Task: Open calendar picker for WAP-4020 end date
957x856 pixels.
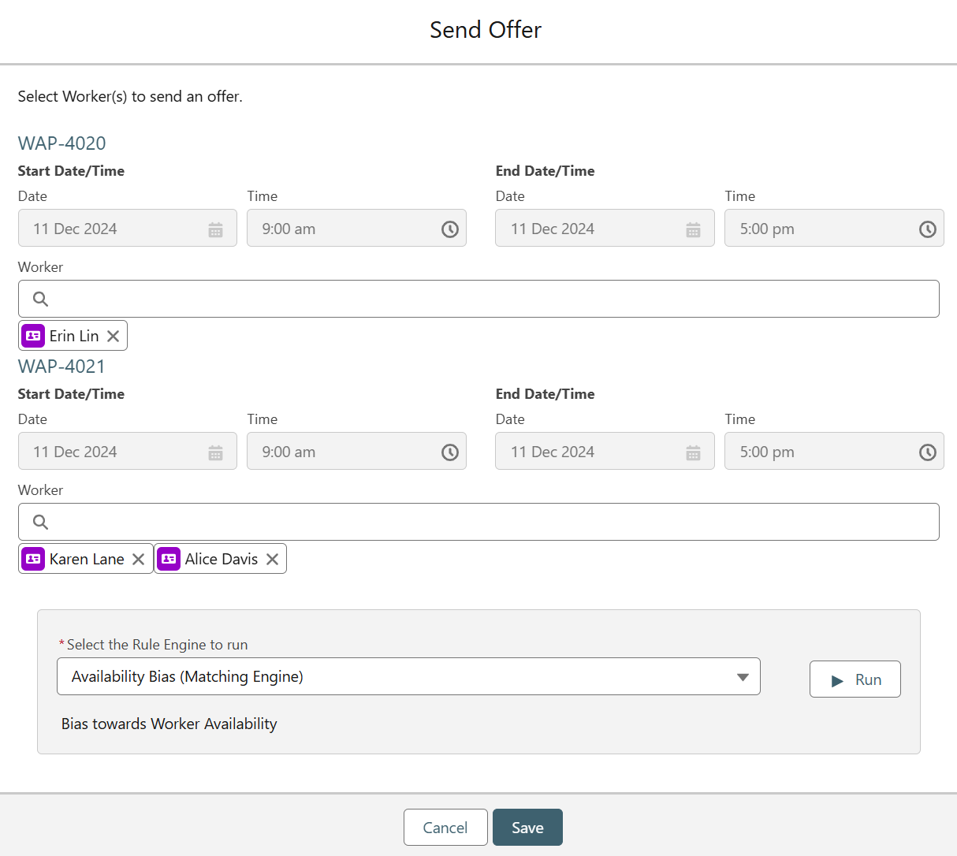Action: [x=693, y=229]
